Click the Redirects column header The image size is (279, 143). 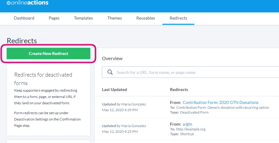179,90
